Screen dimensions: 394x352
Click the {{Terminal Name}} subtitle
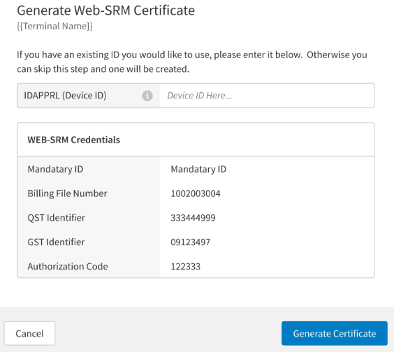[x=54, y=26]
